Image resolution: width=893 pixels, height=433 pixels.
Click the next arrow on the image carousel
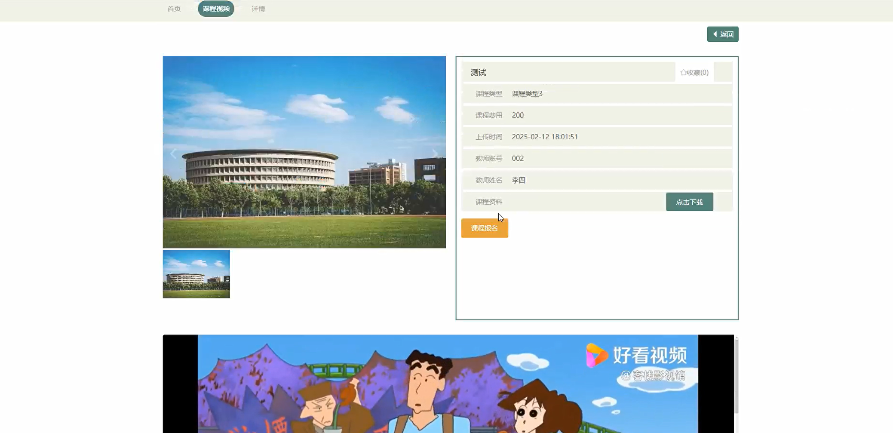pos(436,153)
